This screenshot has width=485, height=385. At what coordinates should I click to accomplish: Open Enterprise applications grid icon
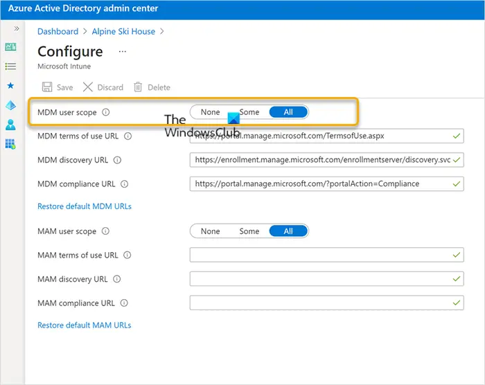point(10,144)
